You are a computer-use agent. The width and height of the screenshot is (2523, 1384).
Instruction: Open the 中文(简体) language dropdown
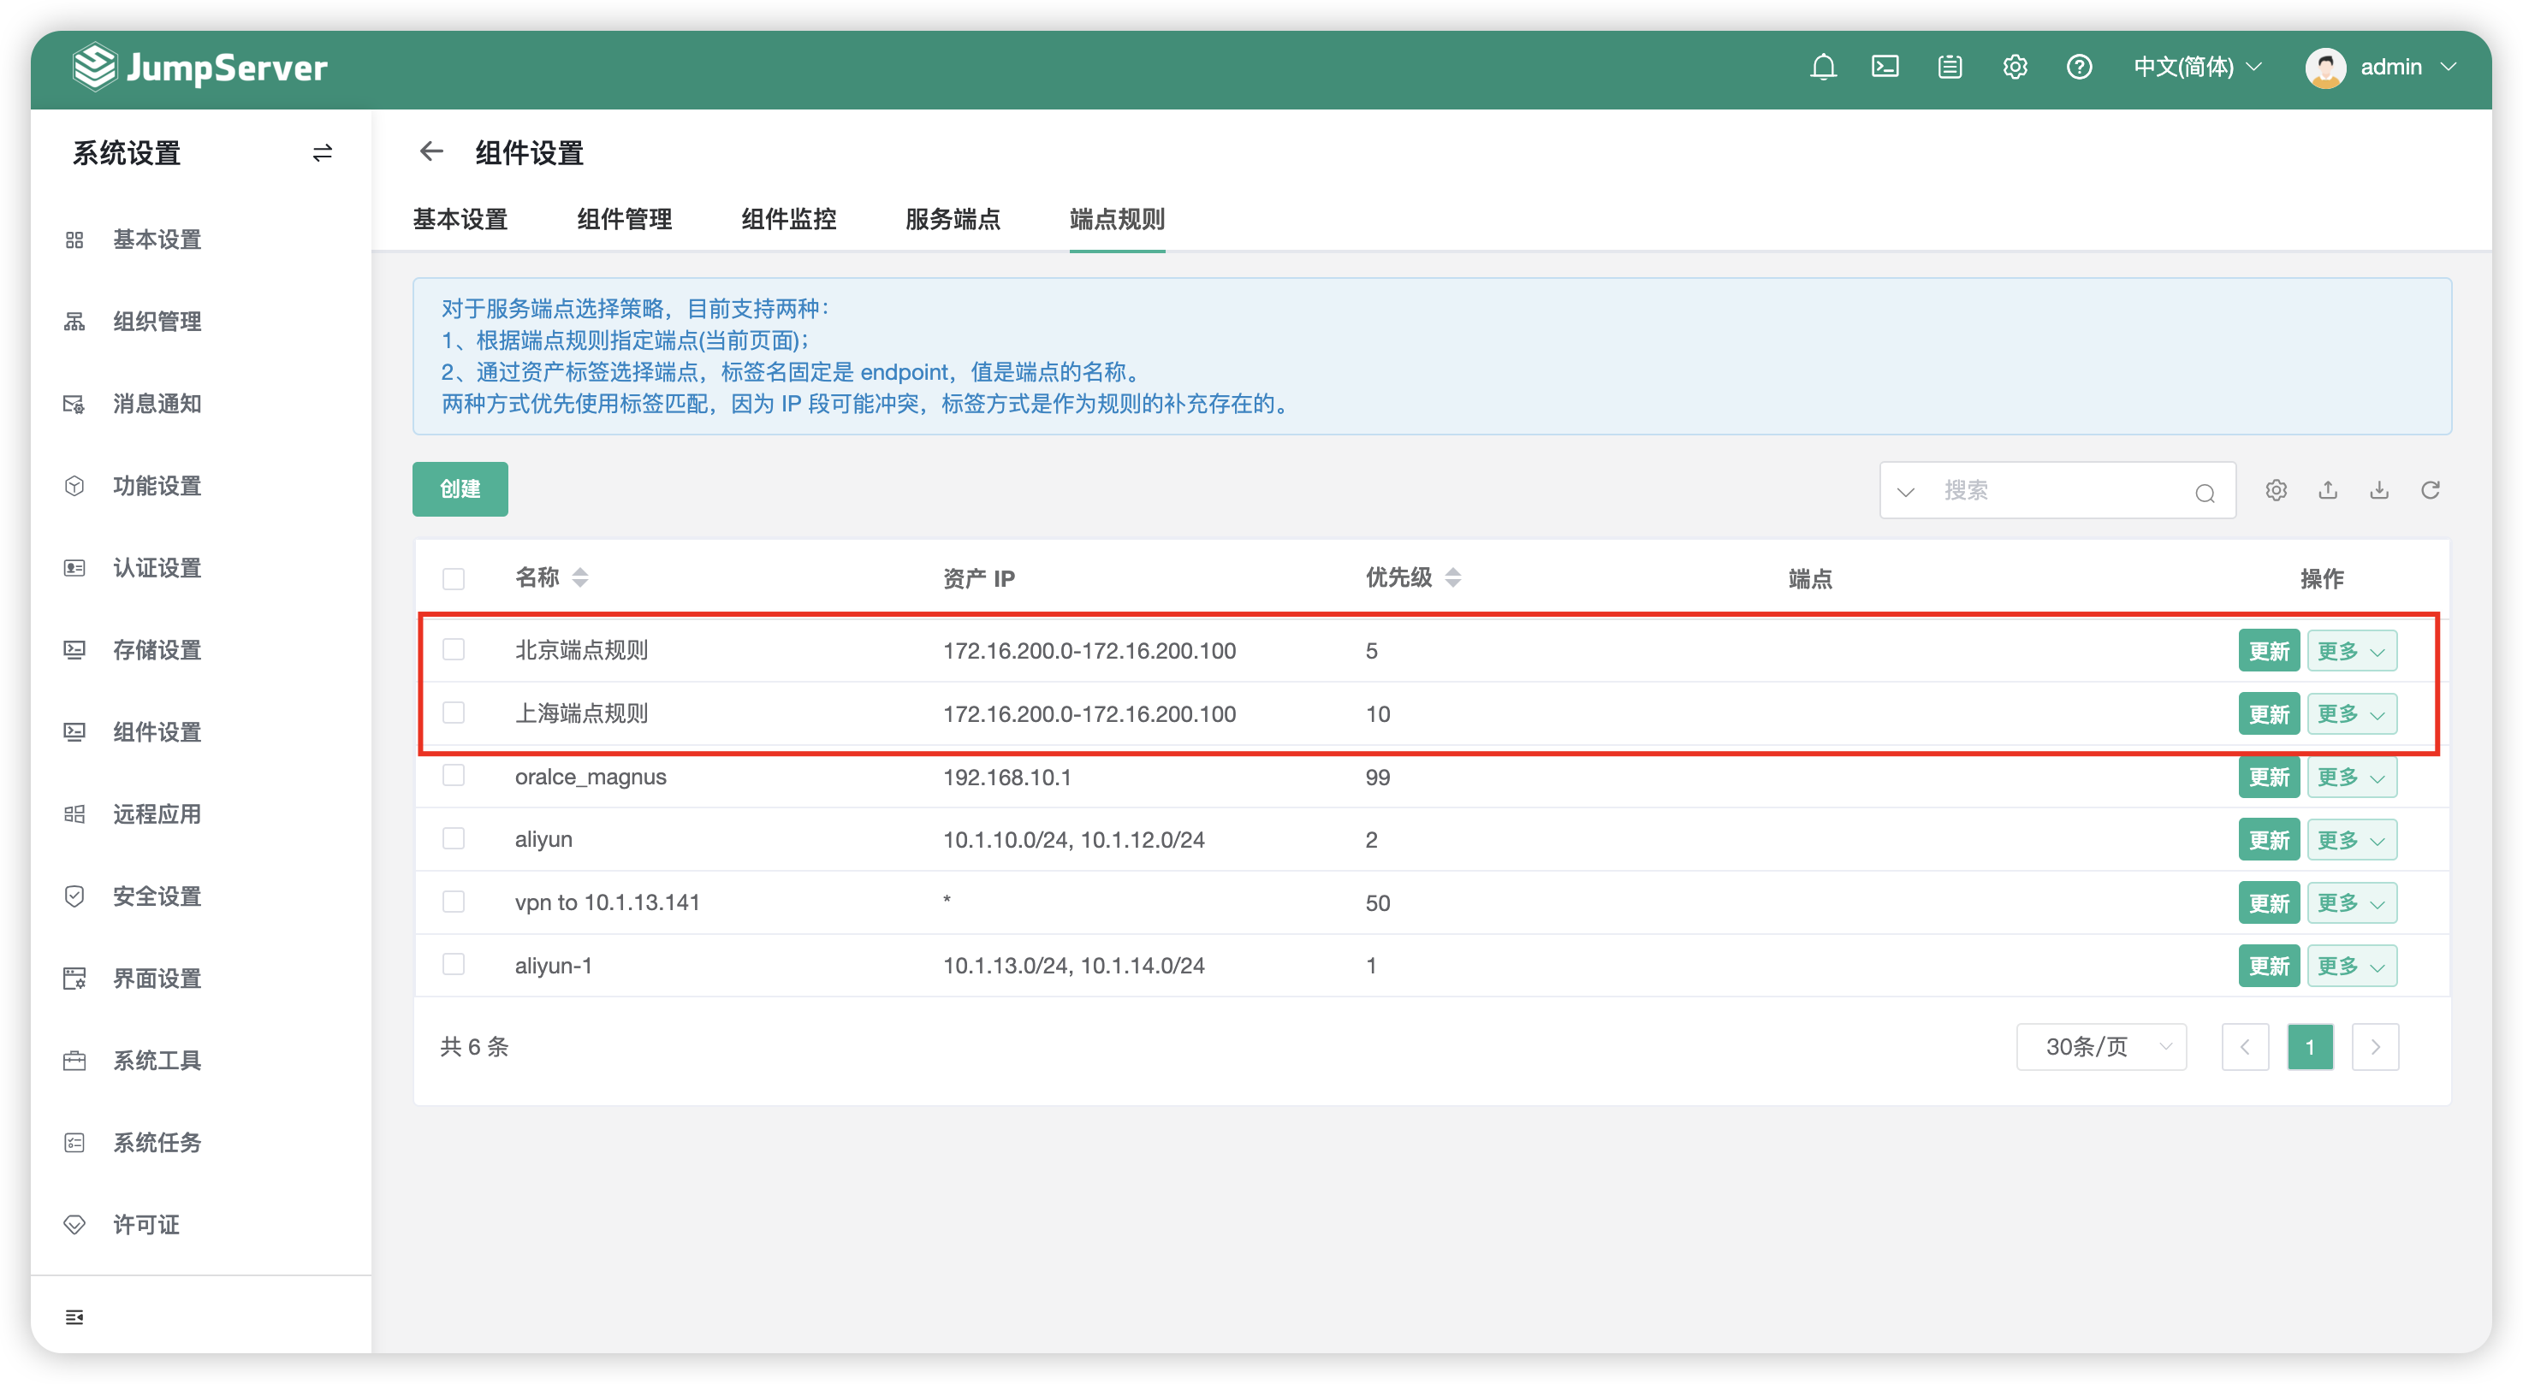(2197, 67)
